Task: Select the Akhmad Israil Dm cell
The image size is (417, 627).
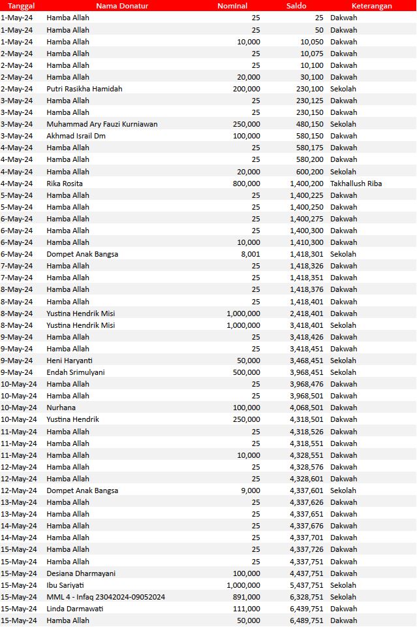Action: pos(76,136)
